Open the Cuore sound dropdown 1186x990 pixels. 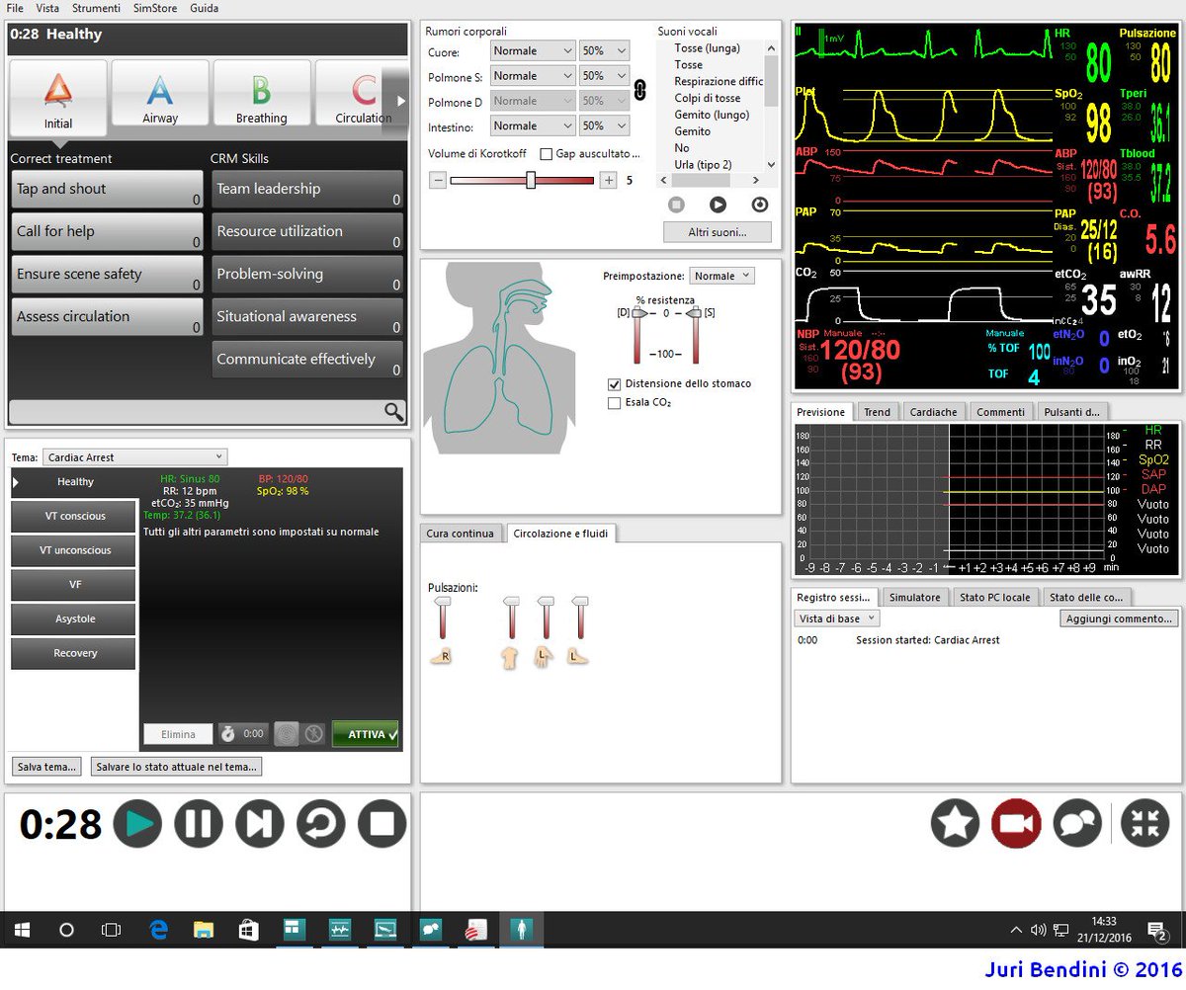[532, 50]
